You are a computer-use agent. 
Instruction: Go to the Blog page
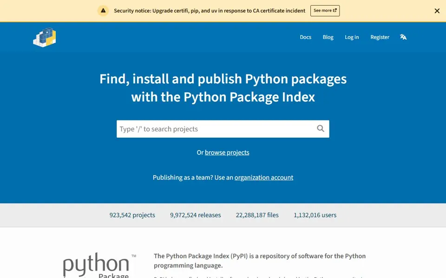pyautogui.click(x=328, y=37)
